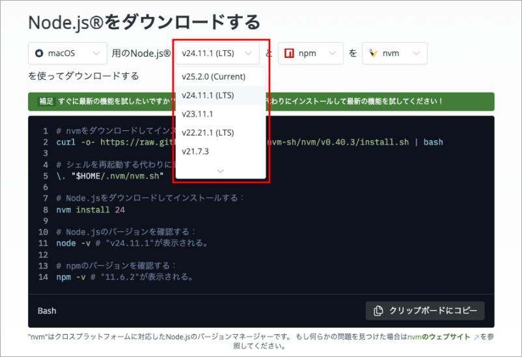Open the nvm dropdown chevron
The width and height of the screenshot is (522, 357).
[416, 53]
